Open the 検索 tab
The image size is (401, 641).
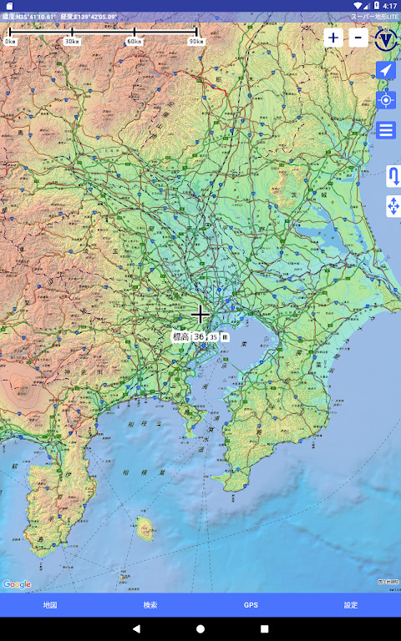pyautogui.click(x=150, y=605)
